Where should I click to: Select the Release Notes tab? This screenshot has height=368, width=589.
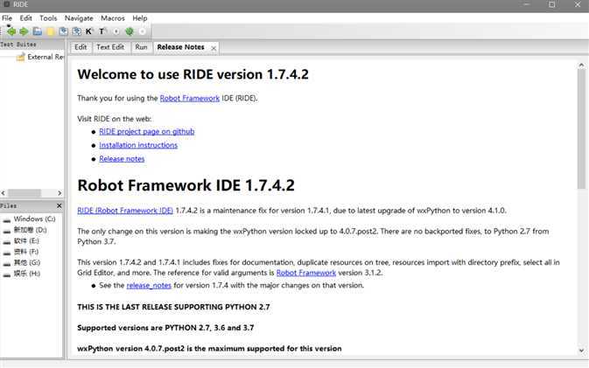(x=180, y=47)
